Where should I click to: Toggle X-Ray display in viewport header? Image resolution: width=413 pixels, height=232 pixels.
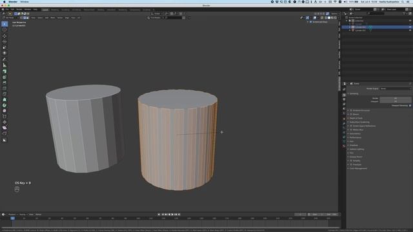[x=322, y=17]
